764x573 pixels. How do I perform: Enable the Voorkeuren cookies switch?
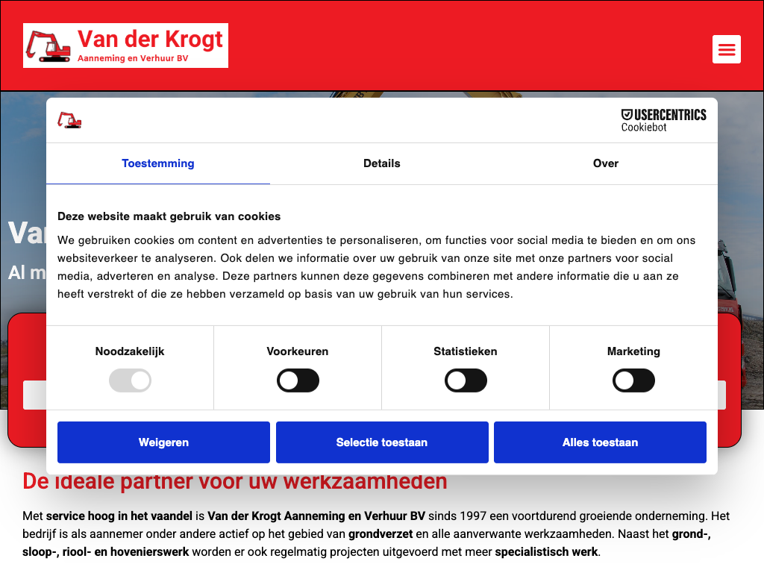(x=298, y=381)
